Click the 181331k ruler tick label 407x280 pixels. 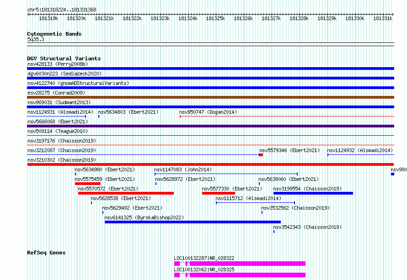click(x=383, y=18)
